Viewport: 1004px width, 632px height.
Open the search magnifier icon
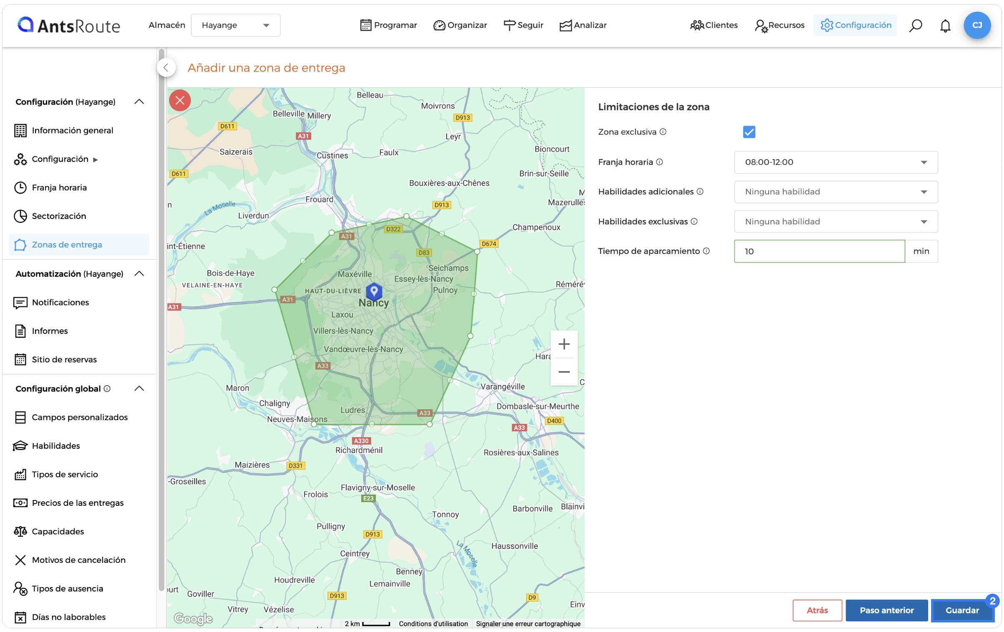(x=915, y=25)
